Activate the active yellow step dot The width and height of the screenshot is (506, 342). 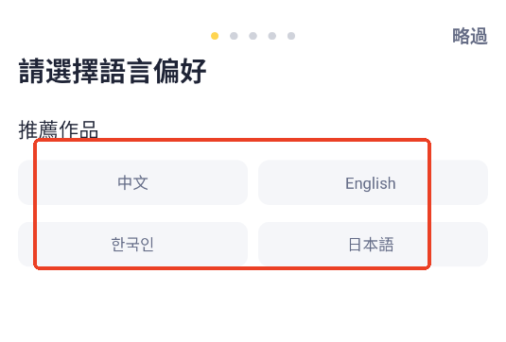215,36
